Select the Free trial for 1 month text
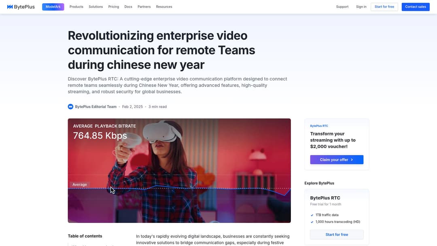This screenshot has width=437, height=246. 325,204
